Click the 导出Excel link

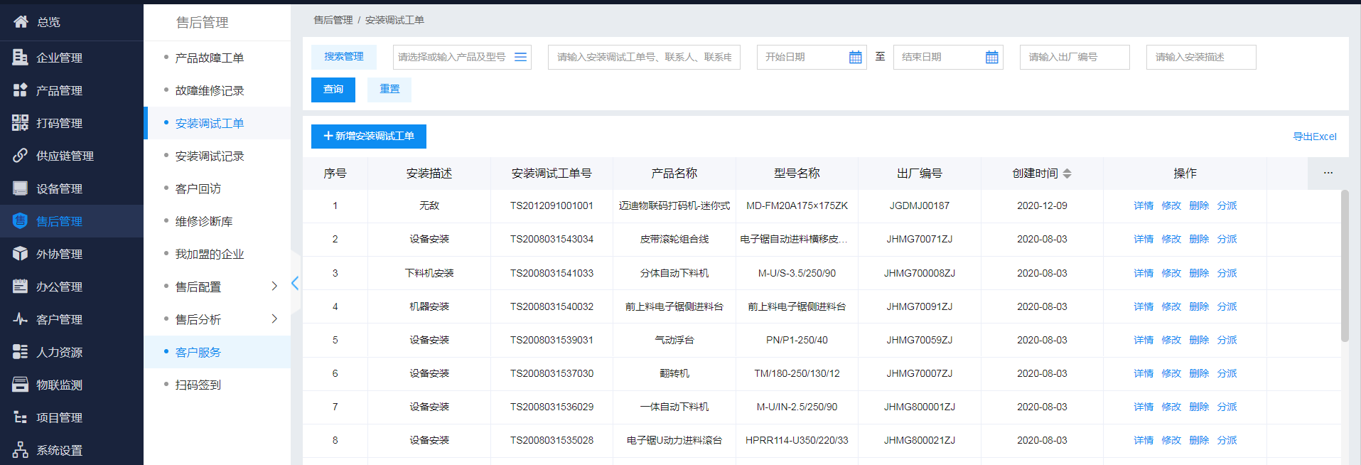coord(1314,137)
